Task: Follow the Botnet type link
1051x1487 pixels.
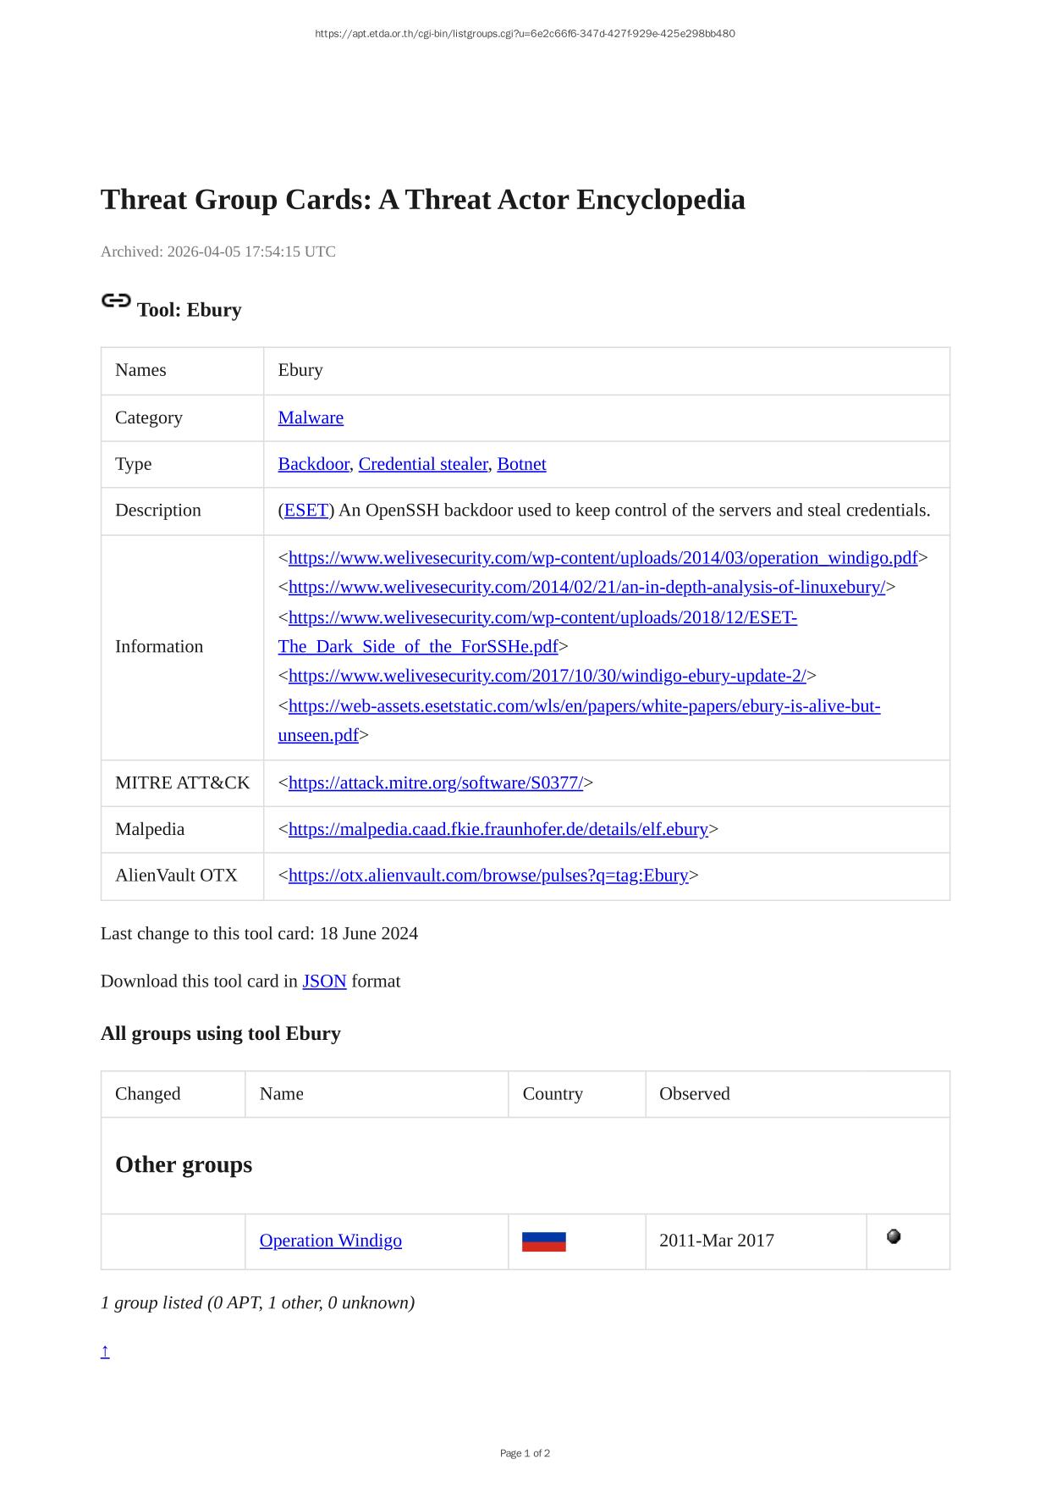Action: (521, 464)
